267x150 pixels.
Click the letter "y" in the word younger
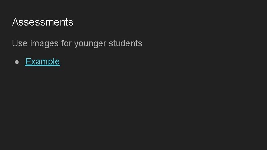tap(76, 44)
